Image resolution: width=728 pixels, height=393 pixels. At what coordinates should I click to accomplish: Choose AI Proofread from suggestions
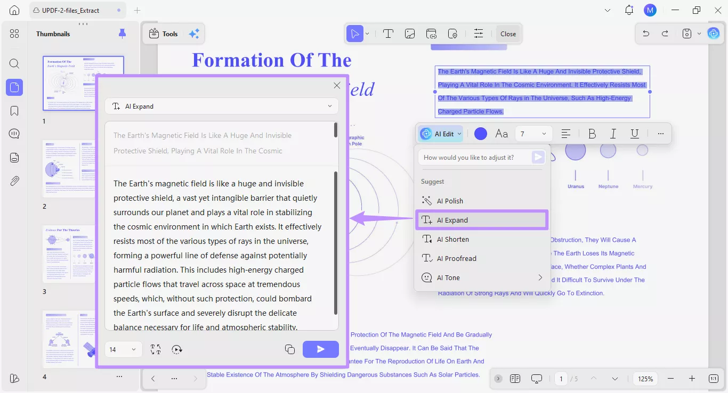point(482,258)
